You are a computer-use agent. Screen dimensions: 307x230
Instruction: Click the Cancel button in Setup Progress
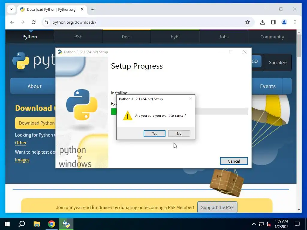[x=234, y=161]
